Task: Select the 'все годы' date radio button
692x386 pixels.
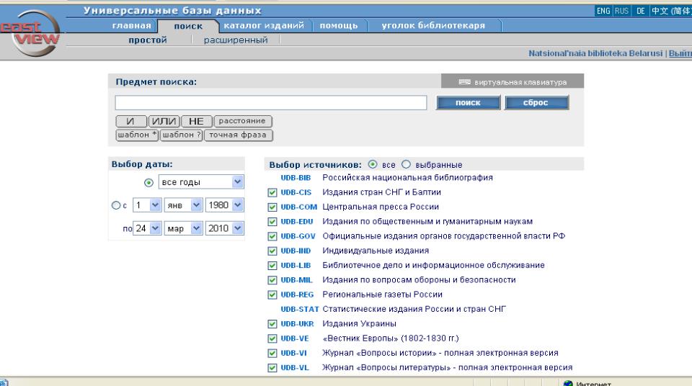Action: [x=148, y=182]
